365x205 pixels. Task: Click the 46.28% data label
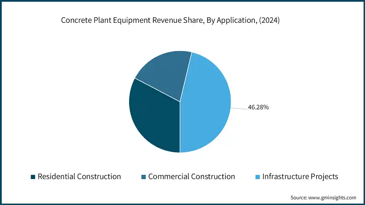pyautogui.click(x=258, y=107)
